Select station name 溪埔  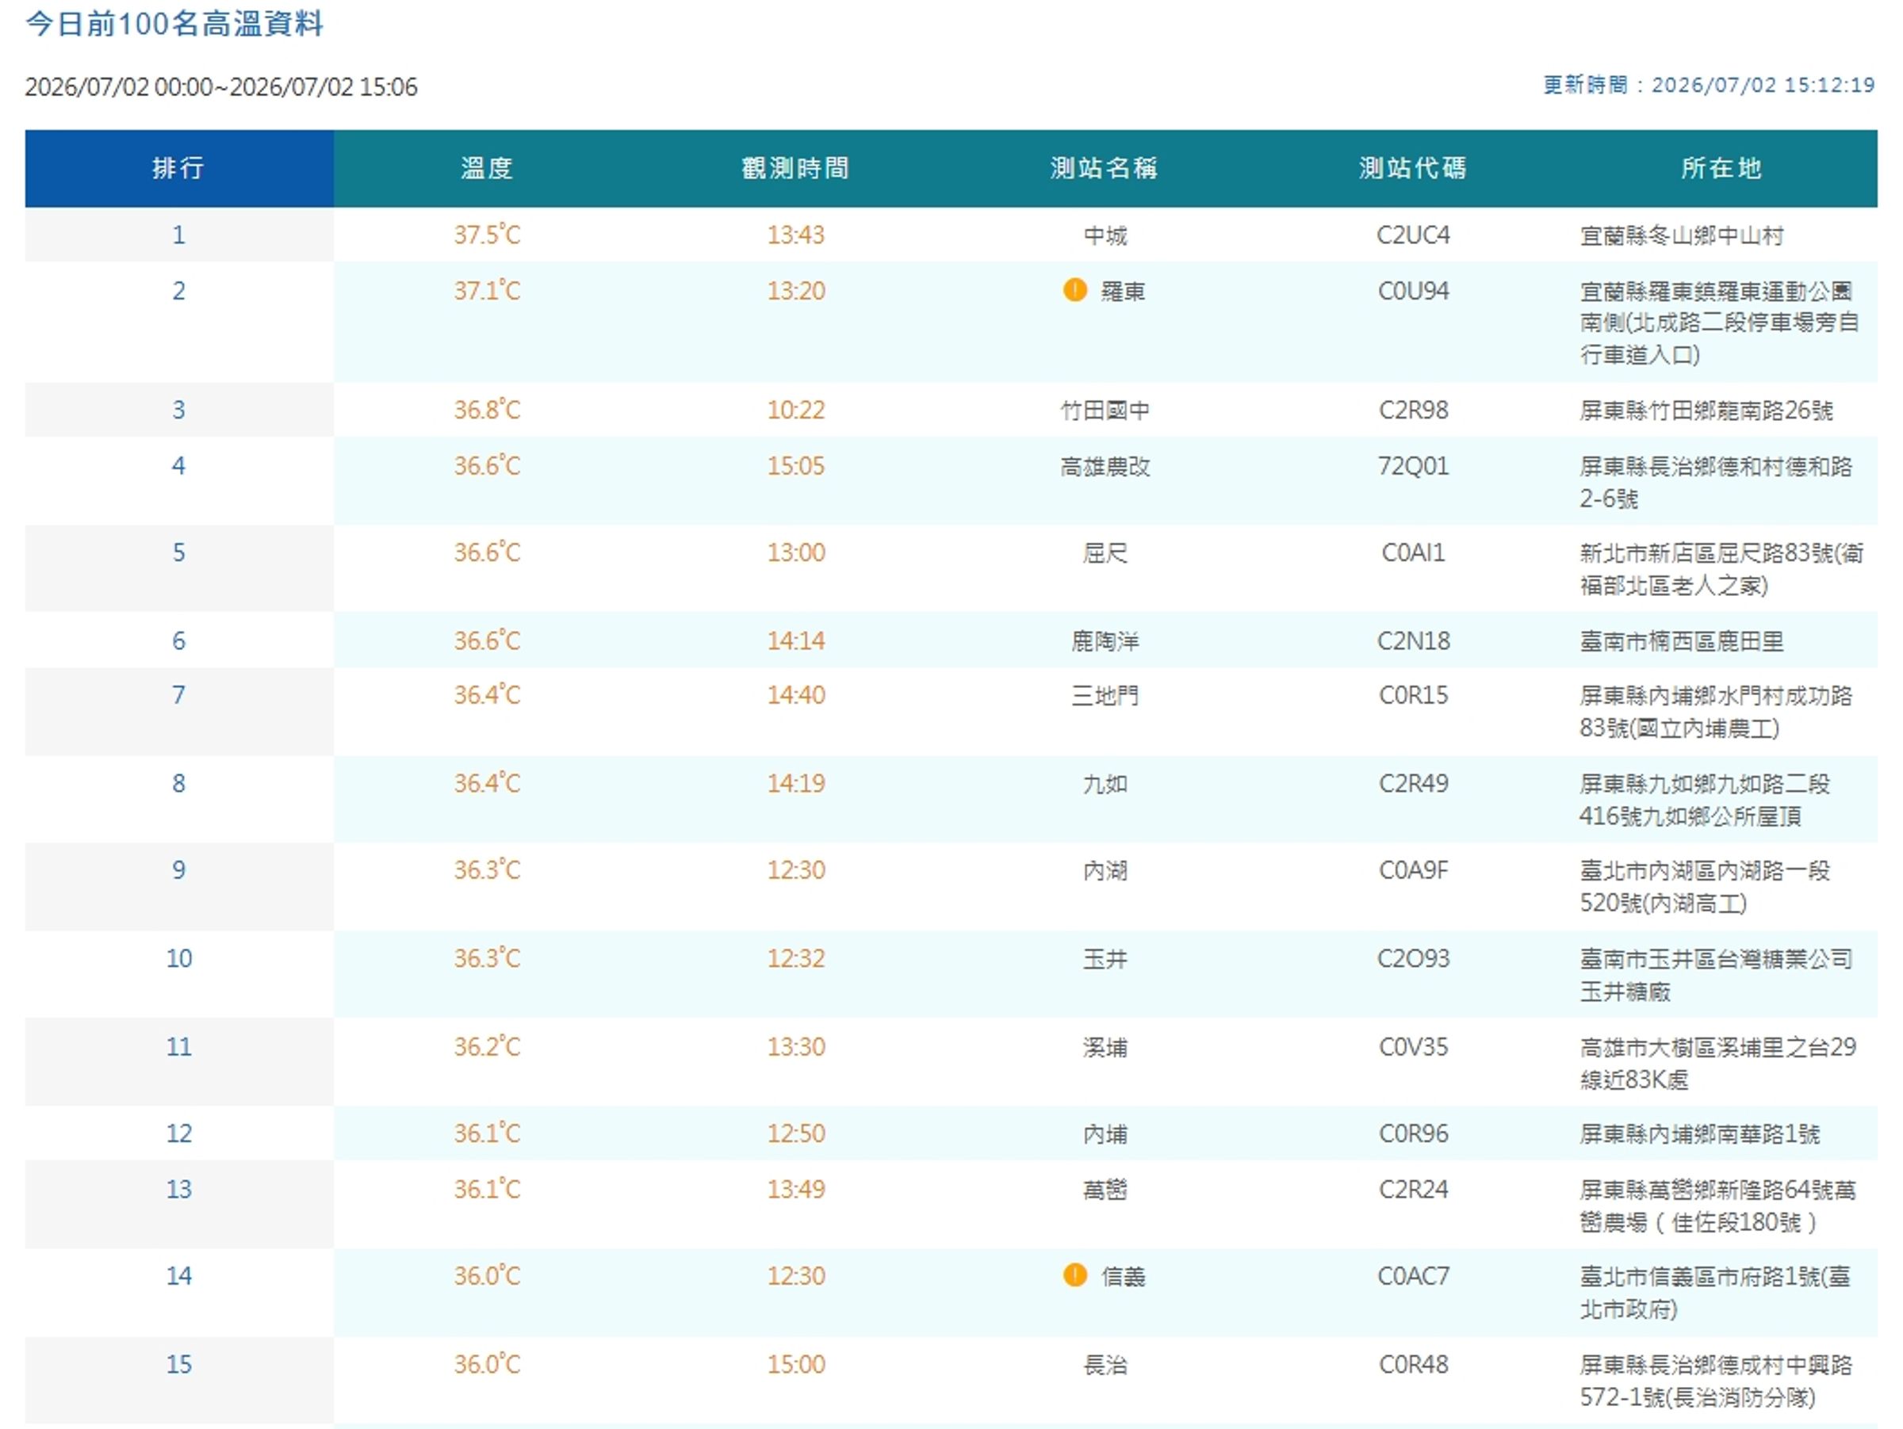1105,1047
